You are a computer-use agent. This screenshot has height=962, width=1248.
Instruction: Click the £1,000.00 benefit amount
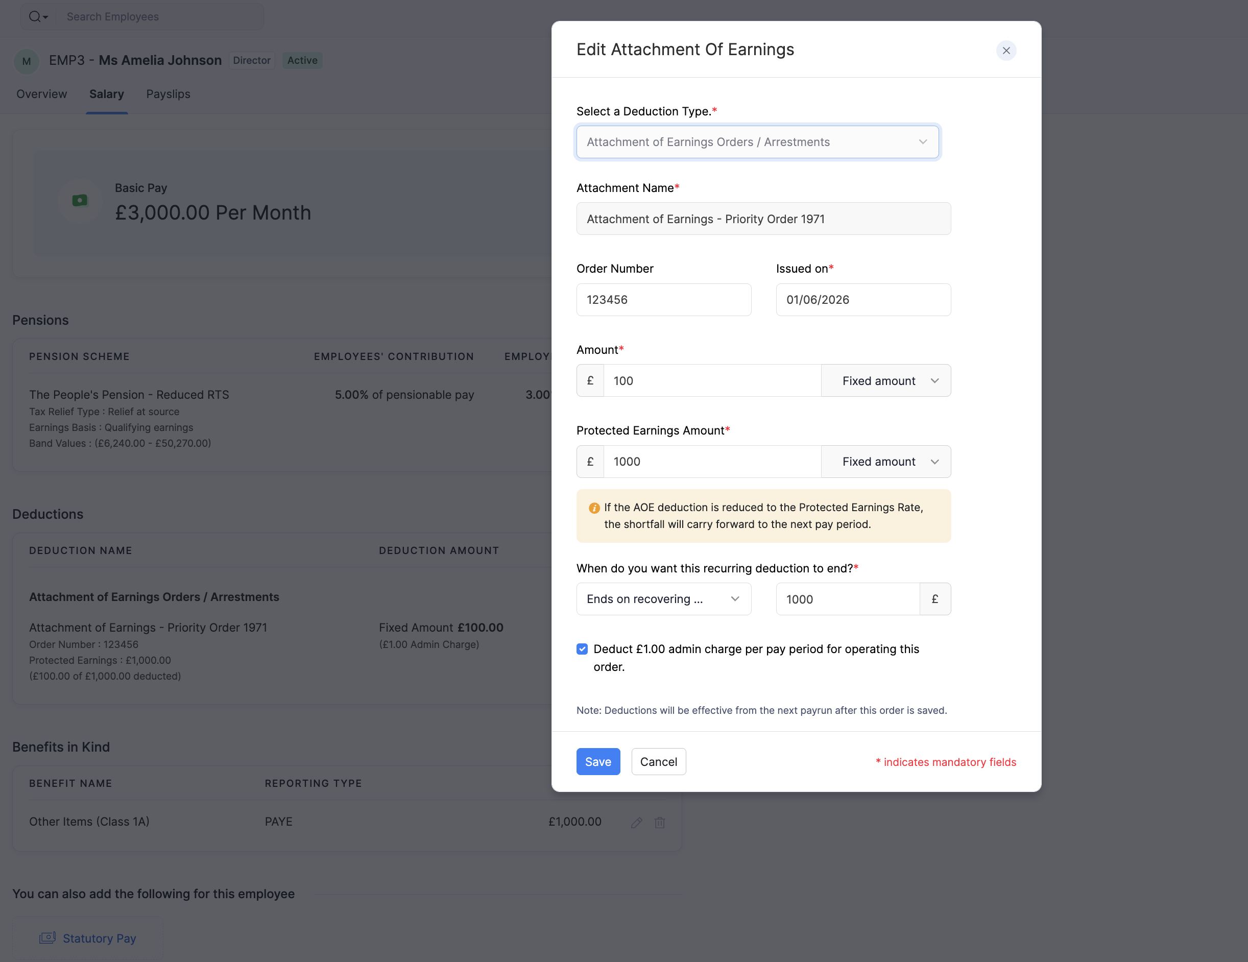574,822
